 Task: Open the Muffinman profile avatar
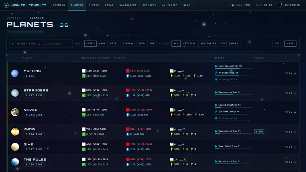pyautogui.click(x=281, y=5)
